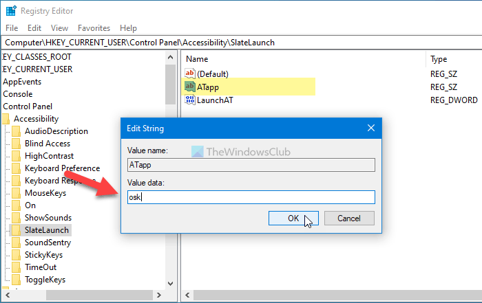Select the AudioDescription key label
The image size is (482, 303).
pos(56,131)
